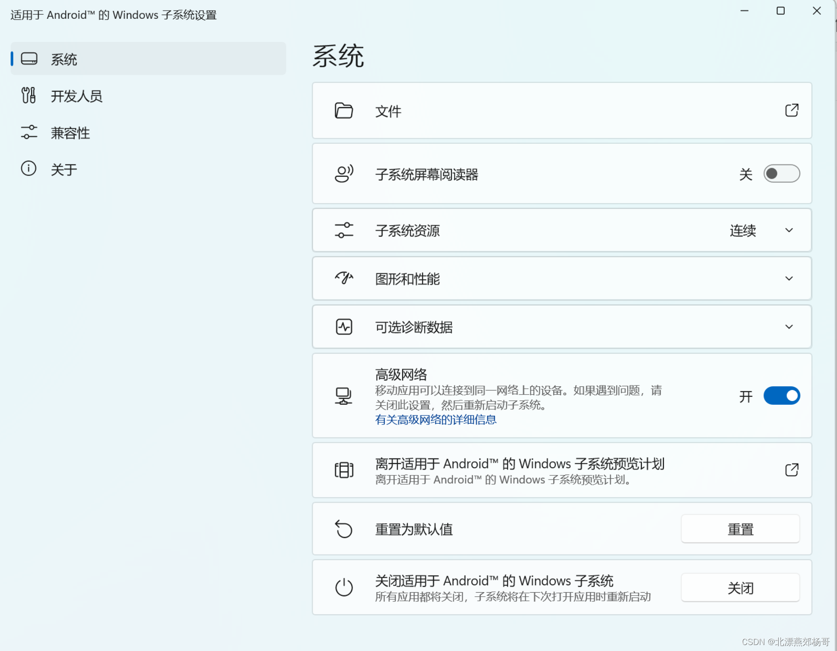Screen dimensions: 837x651
Task: Click the folder icon in the 文件 row
Action: pyautogui.click(x=343, y=111)
